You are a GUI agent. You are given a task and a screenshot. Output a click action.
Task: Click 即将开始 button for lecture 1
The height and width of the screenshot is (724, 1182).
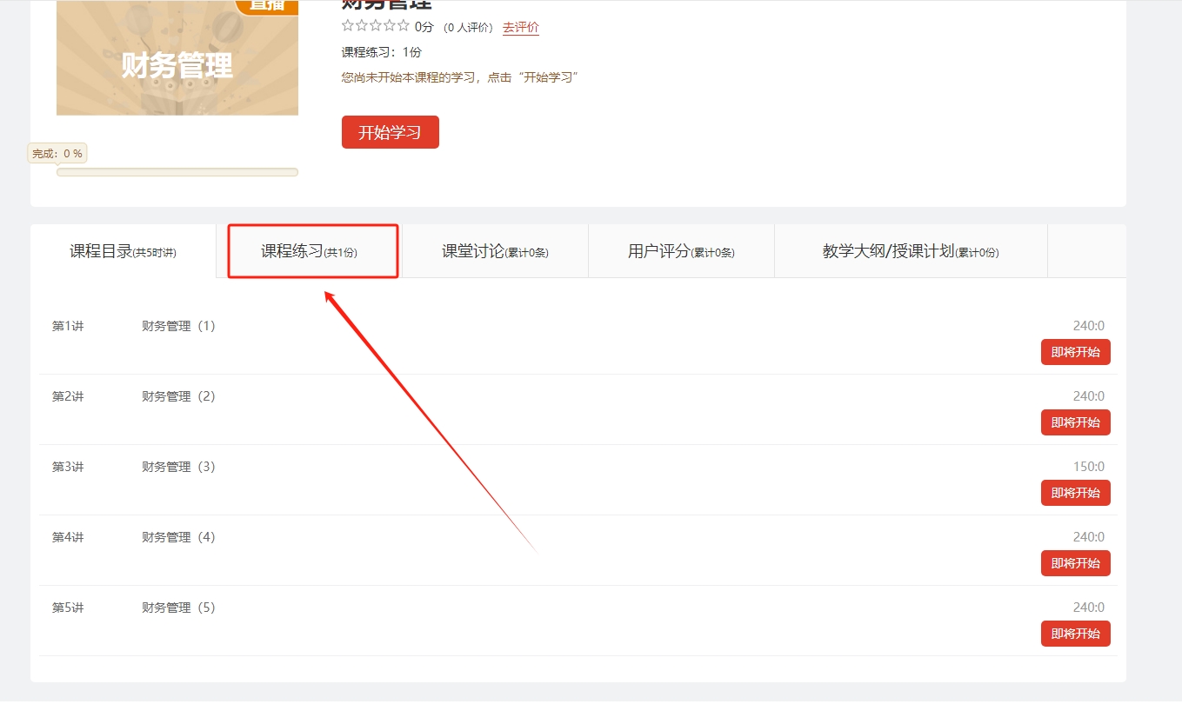[x=1075, y=352]
